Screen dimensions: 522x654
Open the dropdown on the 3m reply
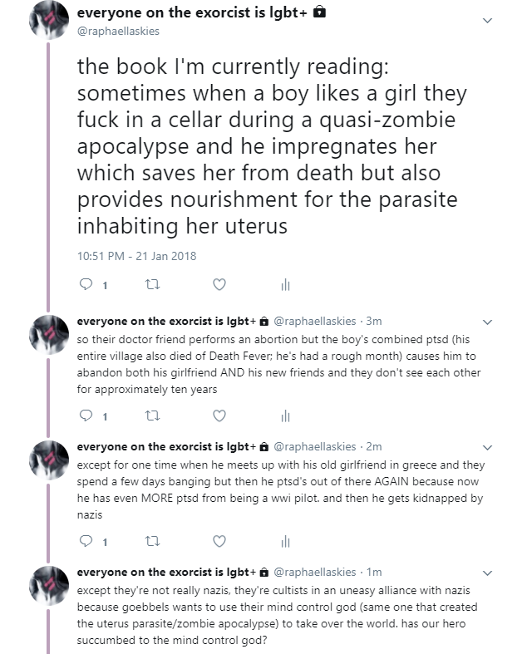pyautogui.click(x=488, y=322)
